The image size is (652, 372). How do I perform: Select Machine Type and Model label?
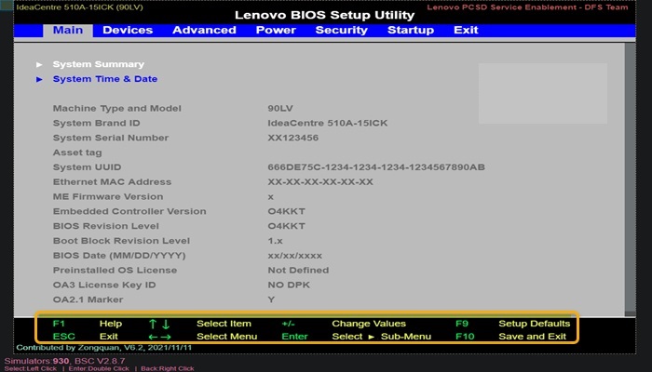pos(116,109)
